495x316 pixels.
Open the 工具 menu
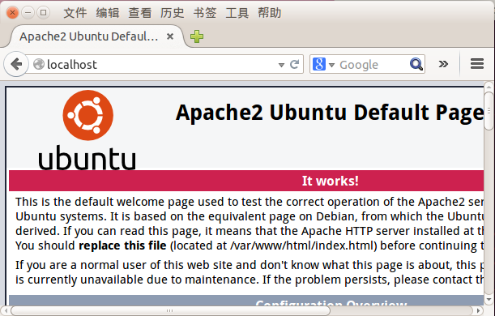(237, 13)
